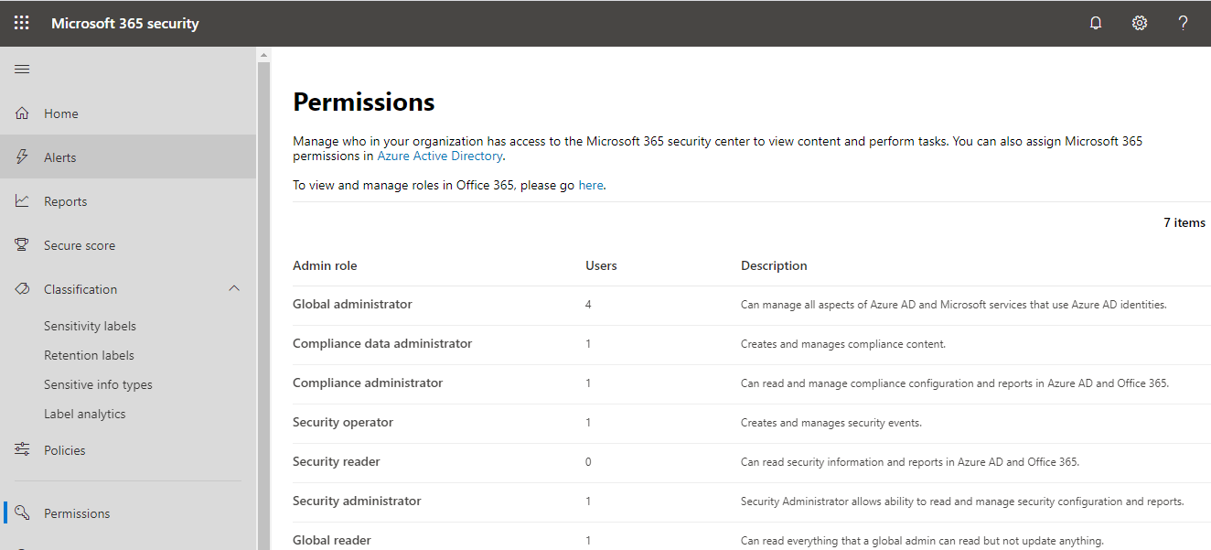Screen dimensions: 1211x550
Task: Open the Compliance data administrator role
Action: pyautogui.click(x=382, y=343)
